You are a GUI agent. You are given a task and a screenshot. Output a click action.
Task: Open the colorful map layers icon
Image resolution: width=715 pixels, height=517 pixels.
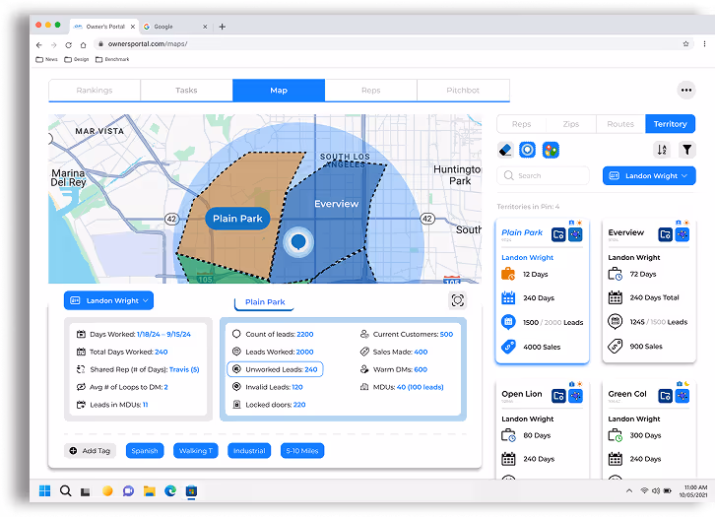[551, 150]
